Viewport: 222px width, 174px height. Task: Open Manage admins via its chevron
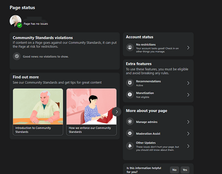pos(188,122)
